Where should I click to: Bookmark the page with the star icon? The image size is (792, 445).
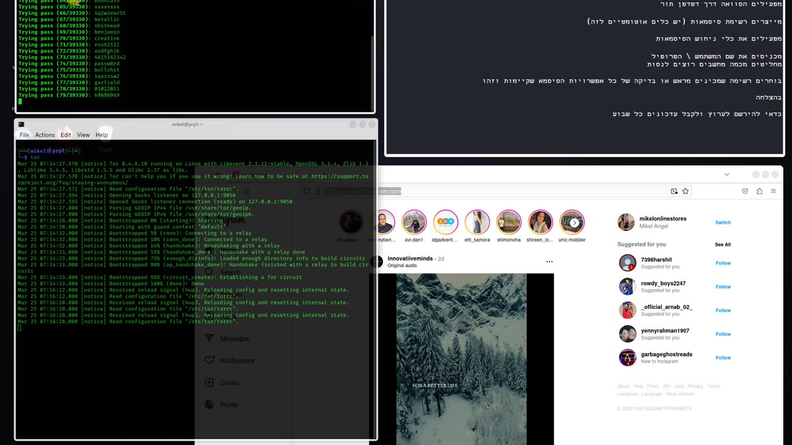[685, 192]
